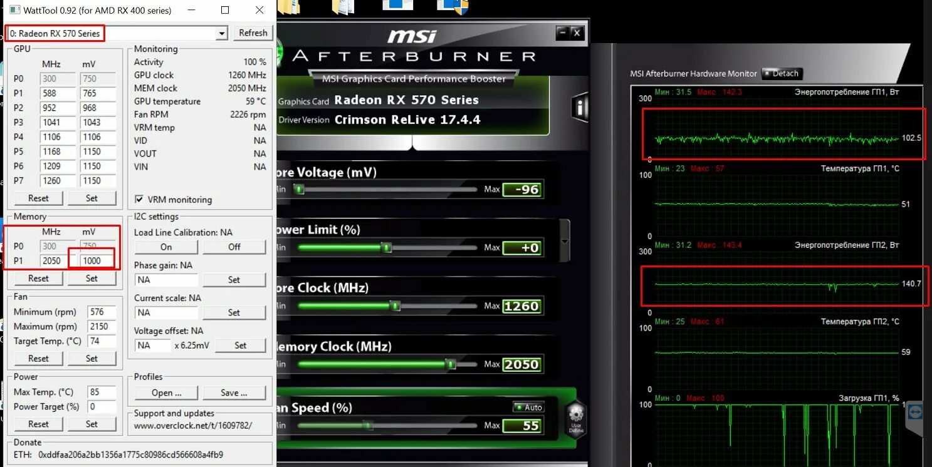Open MSI Afterburner information panel
Viewport: 932px width, 467px height.
[x=580, y=109]
